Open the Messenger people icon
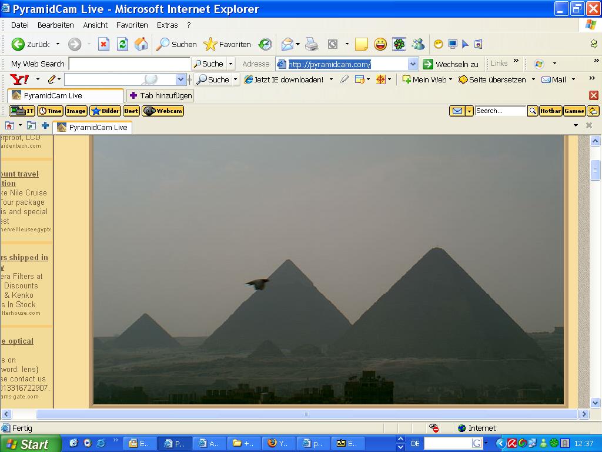The height and width of the screenshot is (452, 602). pyautogui.click(x=418, y=44)
